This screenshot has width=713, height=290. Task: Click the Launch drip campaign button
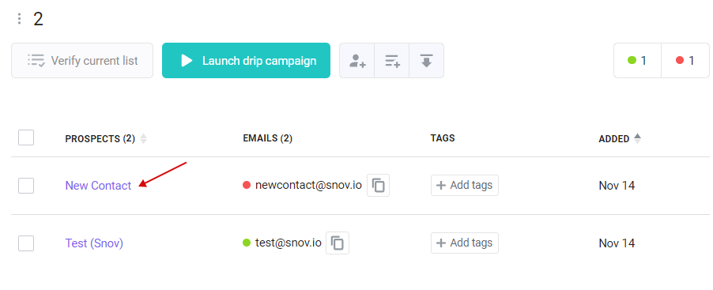[246, 61]
